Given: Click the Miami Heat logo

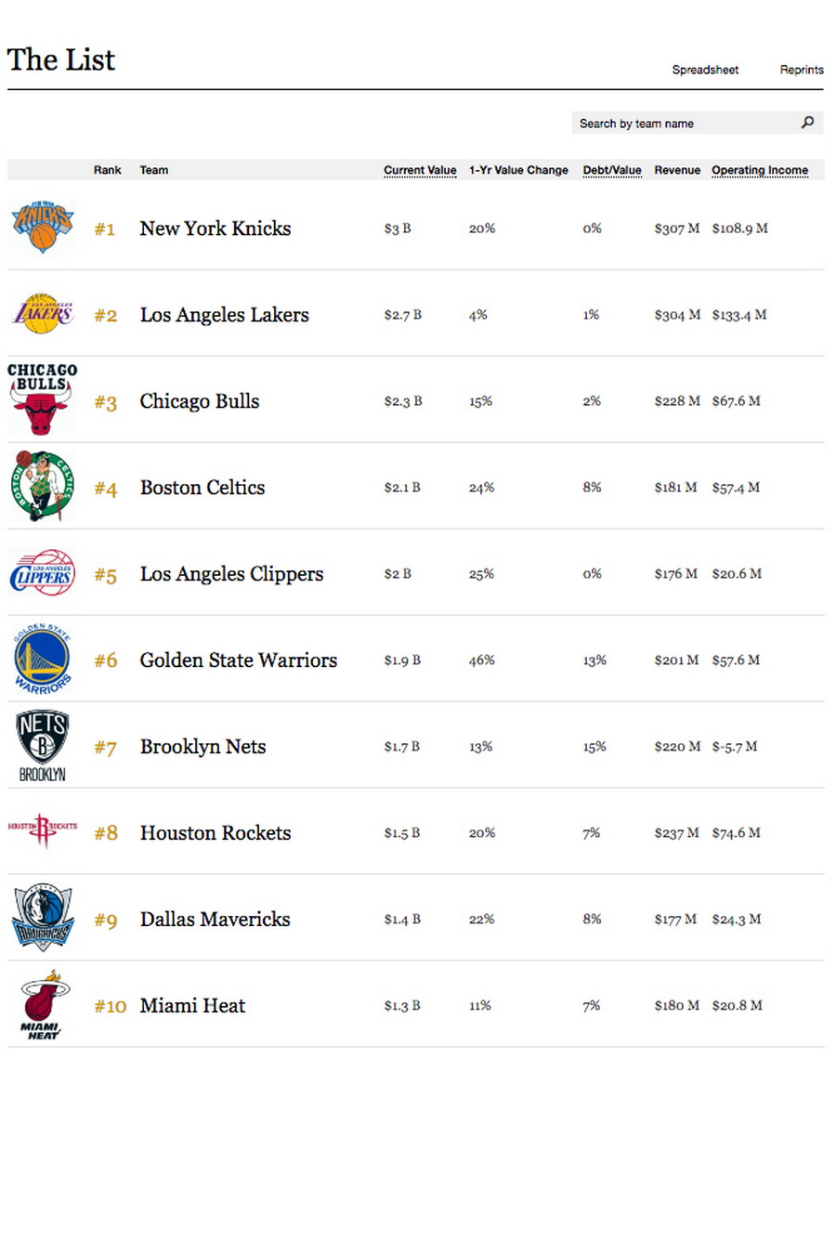Looking at the screenshot, I should 43,1005.
